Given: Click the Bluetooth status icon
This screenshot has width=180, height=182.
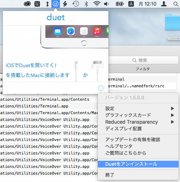Looking at the screenshot, I should tap(86, 4).
